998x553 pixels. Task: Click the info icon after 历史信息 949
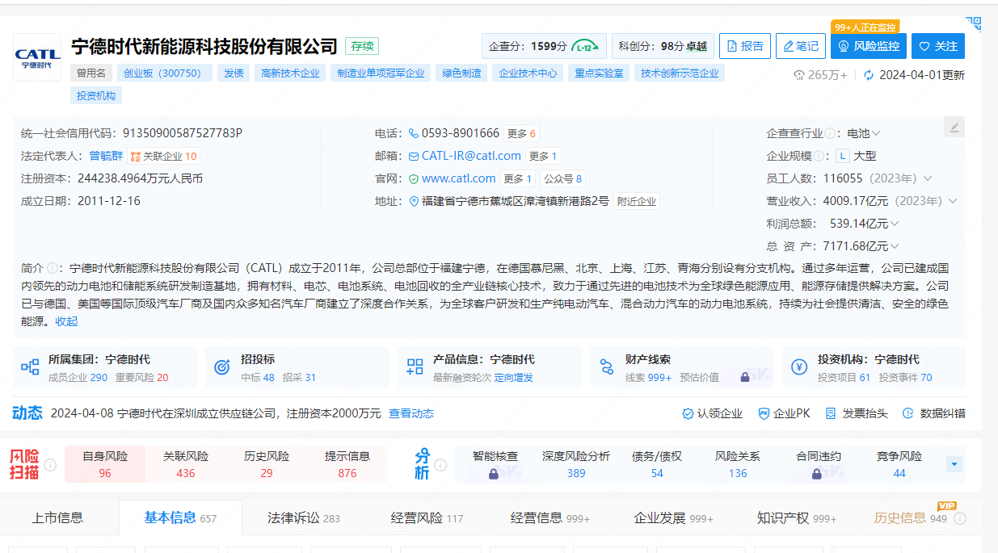click(960, 518)
